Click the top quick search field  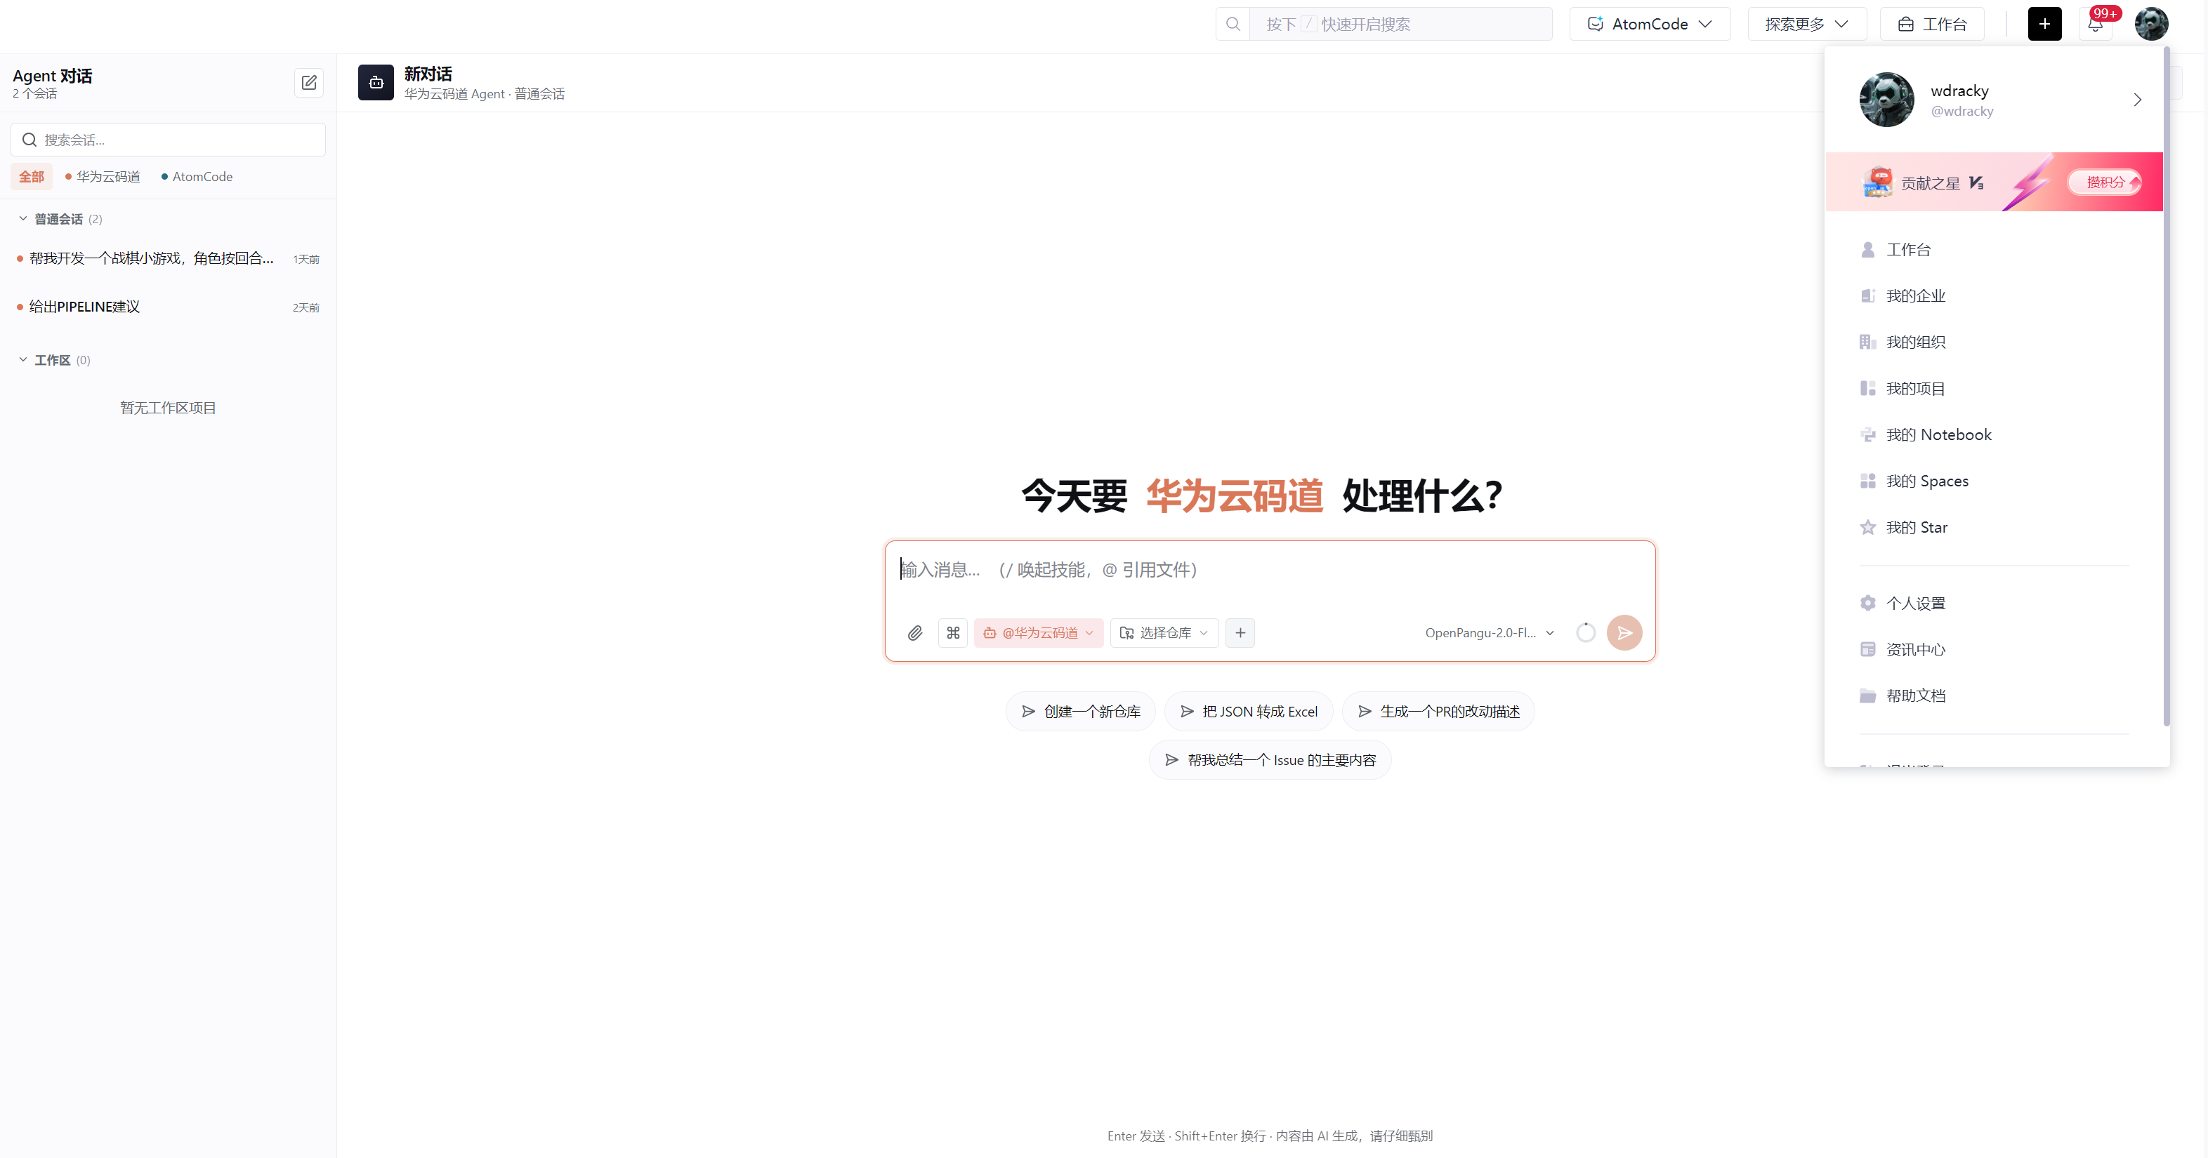[1400, 24]
